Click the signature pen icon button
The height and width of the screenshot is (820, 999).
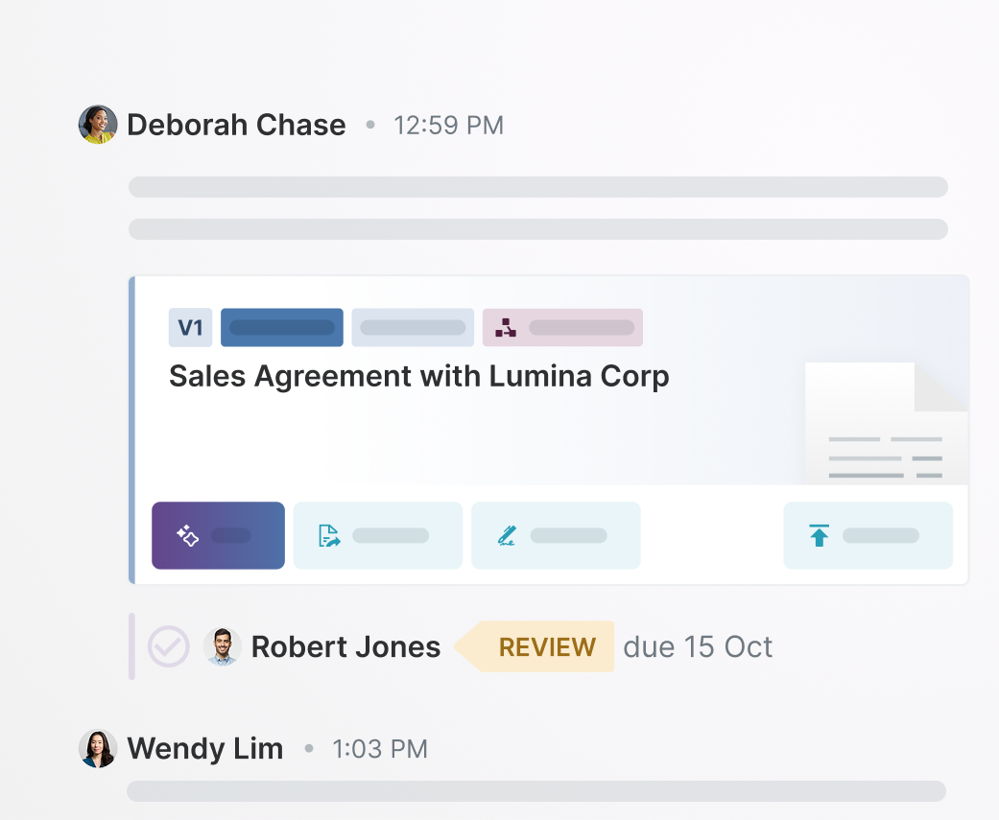556,536
